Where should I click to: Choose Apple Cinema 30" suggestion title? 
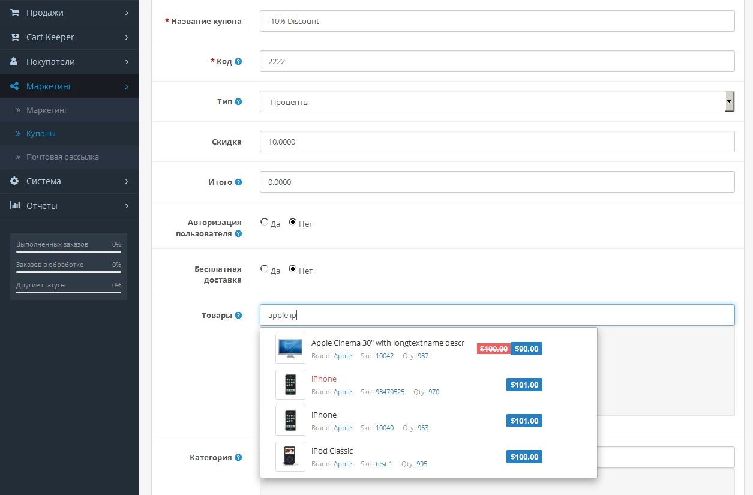pyautogui.click(x=388, y=343)
